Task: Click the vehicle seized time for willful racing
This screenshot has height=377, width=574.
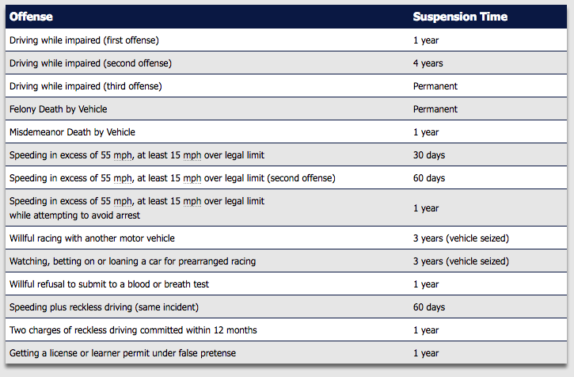Action: point(460,238)
